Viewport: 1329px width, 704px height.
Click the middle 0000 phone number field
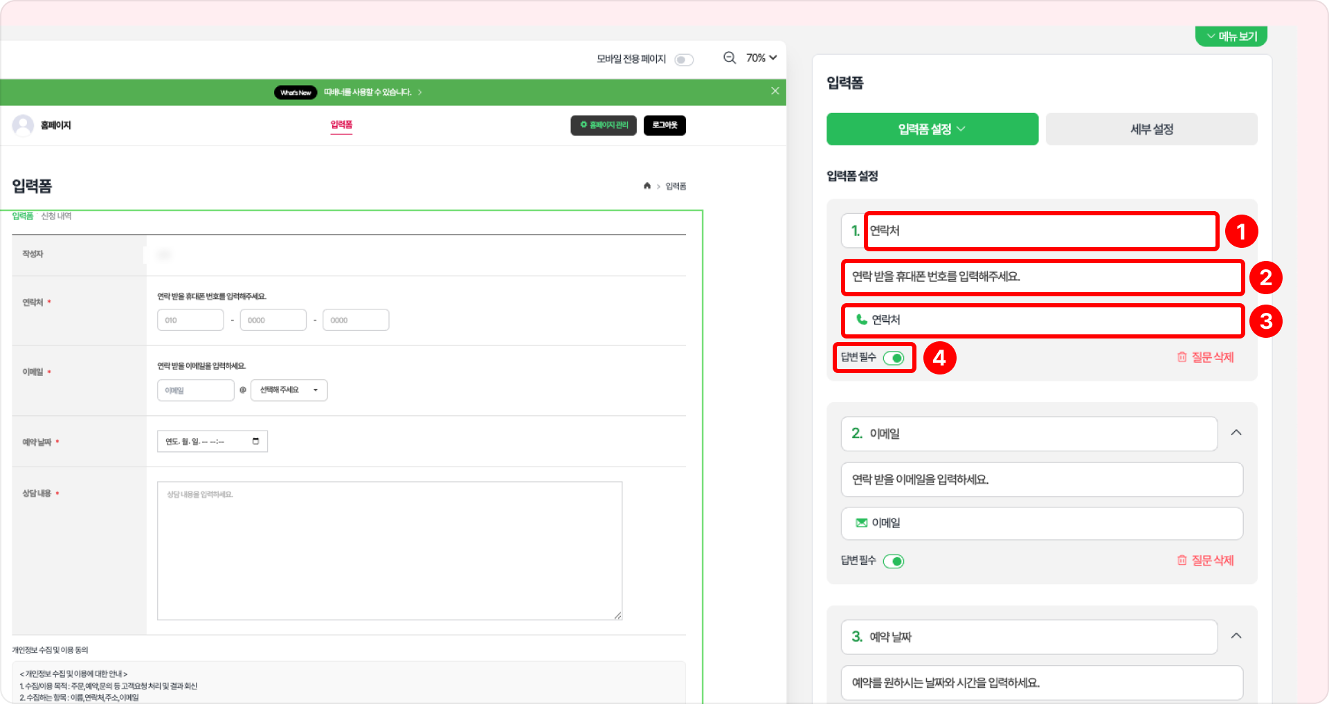pyautogui.click(x=273, y=320)
